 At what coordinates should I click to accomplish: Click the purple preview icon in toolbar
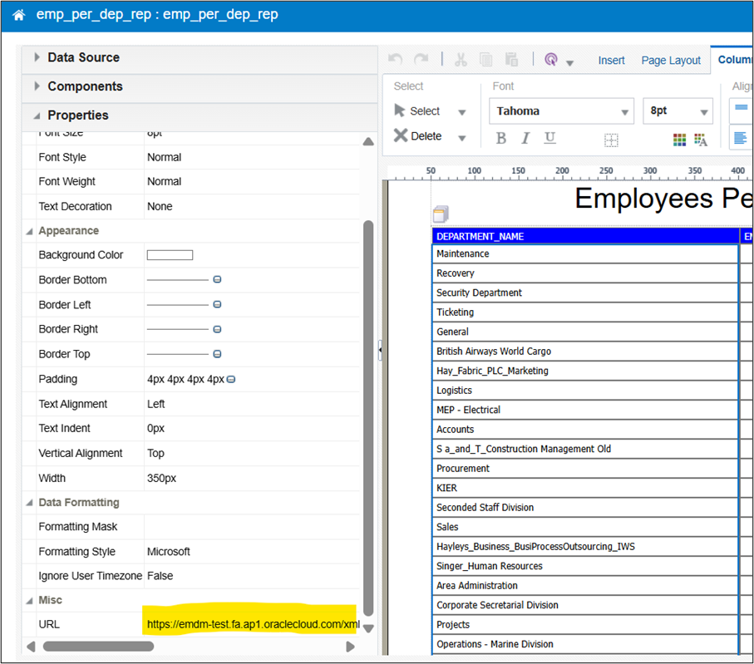pos(550,60)
